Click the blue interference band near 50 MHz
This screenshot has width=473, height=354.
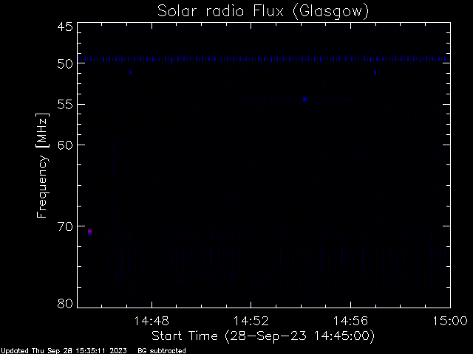coord(264,59)
